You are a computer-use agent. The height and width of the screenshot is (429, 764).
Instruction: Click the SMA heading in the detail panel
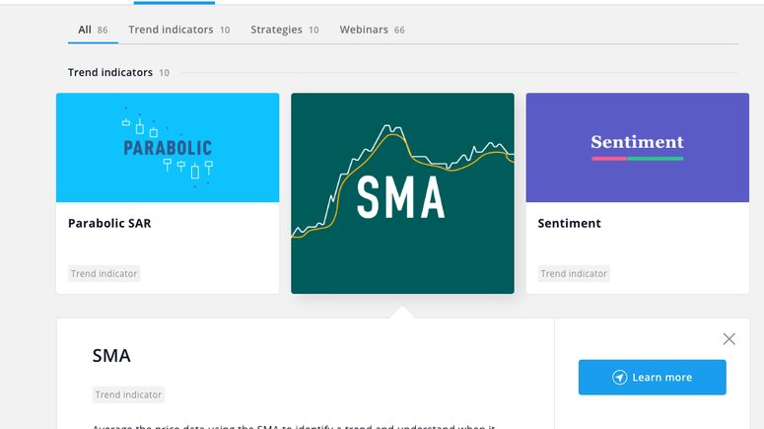(111, 355)
